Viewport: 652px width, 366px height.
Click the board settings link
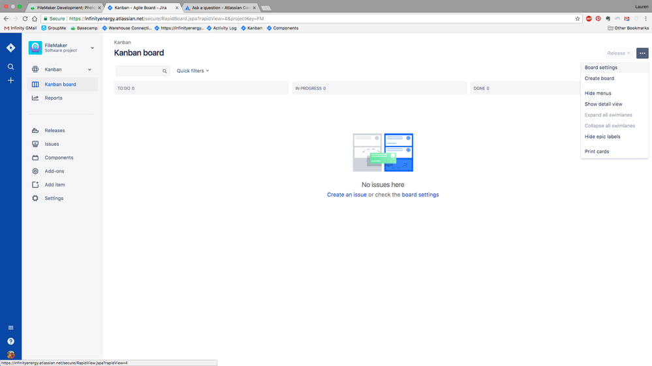[x=420, y=195]
